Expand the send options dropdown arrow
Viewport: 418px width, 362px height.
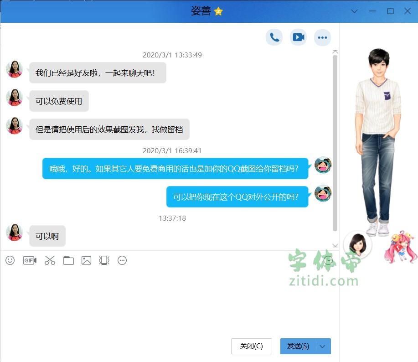tap(323, 346)
